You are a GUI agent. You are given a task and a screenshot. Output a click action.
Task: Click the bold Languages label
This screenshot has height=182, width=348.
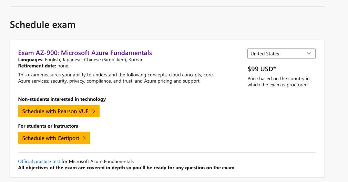coord(31,60)
